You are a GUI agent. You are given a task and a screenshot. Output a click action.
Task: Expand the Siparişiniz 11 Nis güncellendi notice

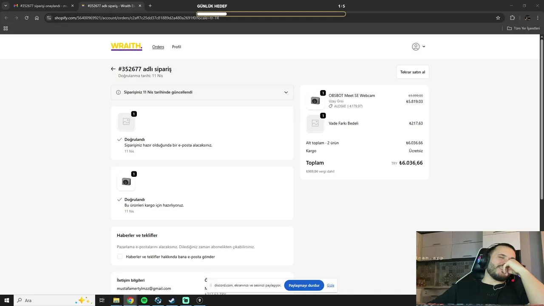(202, 92)
